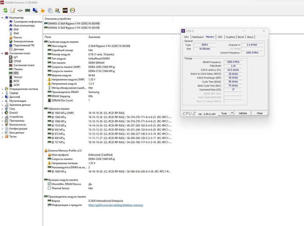
Task: Open Портативный ПК tree item
Action: (x=24, y=45)
